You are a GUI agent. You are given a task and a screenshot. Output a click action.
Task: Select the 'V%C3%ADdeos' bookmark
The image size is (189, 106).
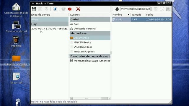point(90,47)
